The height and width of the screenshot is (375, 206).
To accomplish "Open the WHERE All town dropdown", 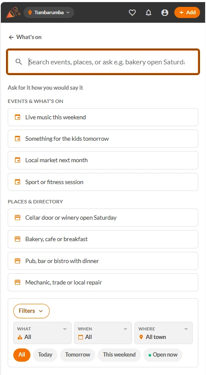I will [x=164, y=333].
